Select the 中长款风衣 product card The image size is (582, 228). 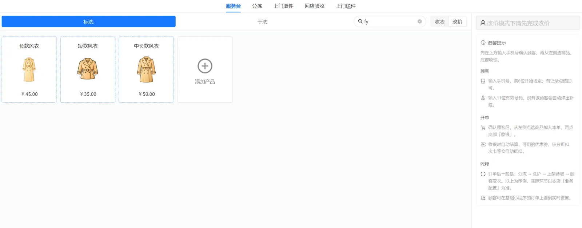146,69
